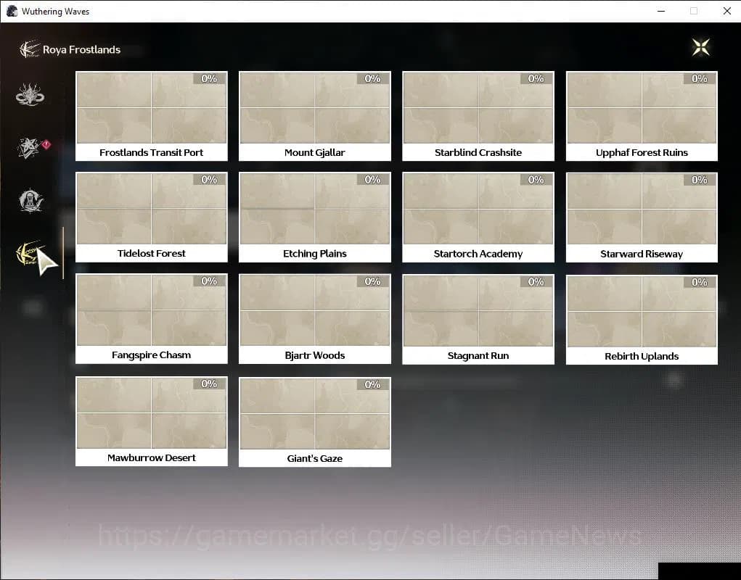Select the dragon emblem region in sidebar
The width and height of the screenshot is (741, 580).
30,95
